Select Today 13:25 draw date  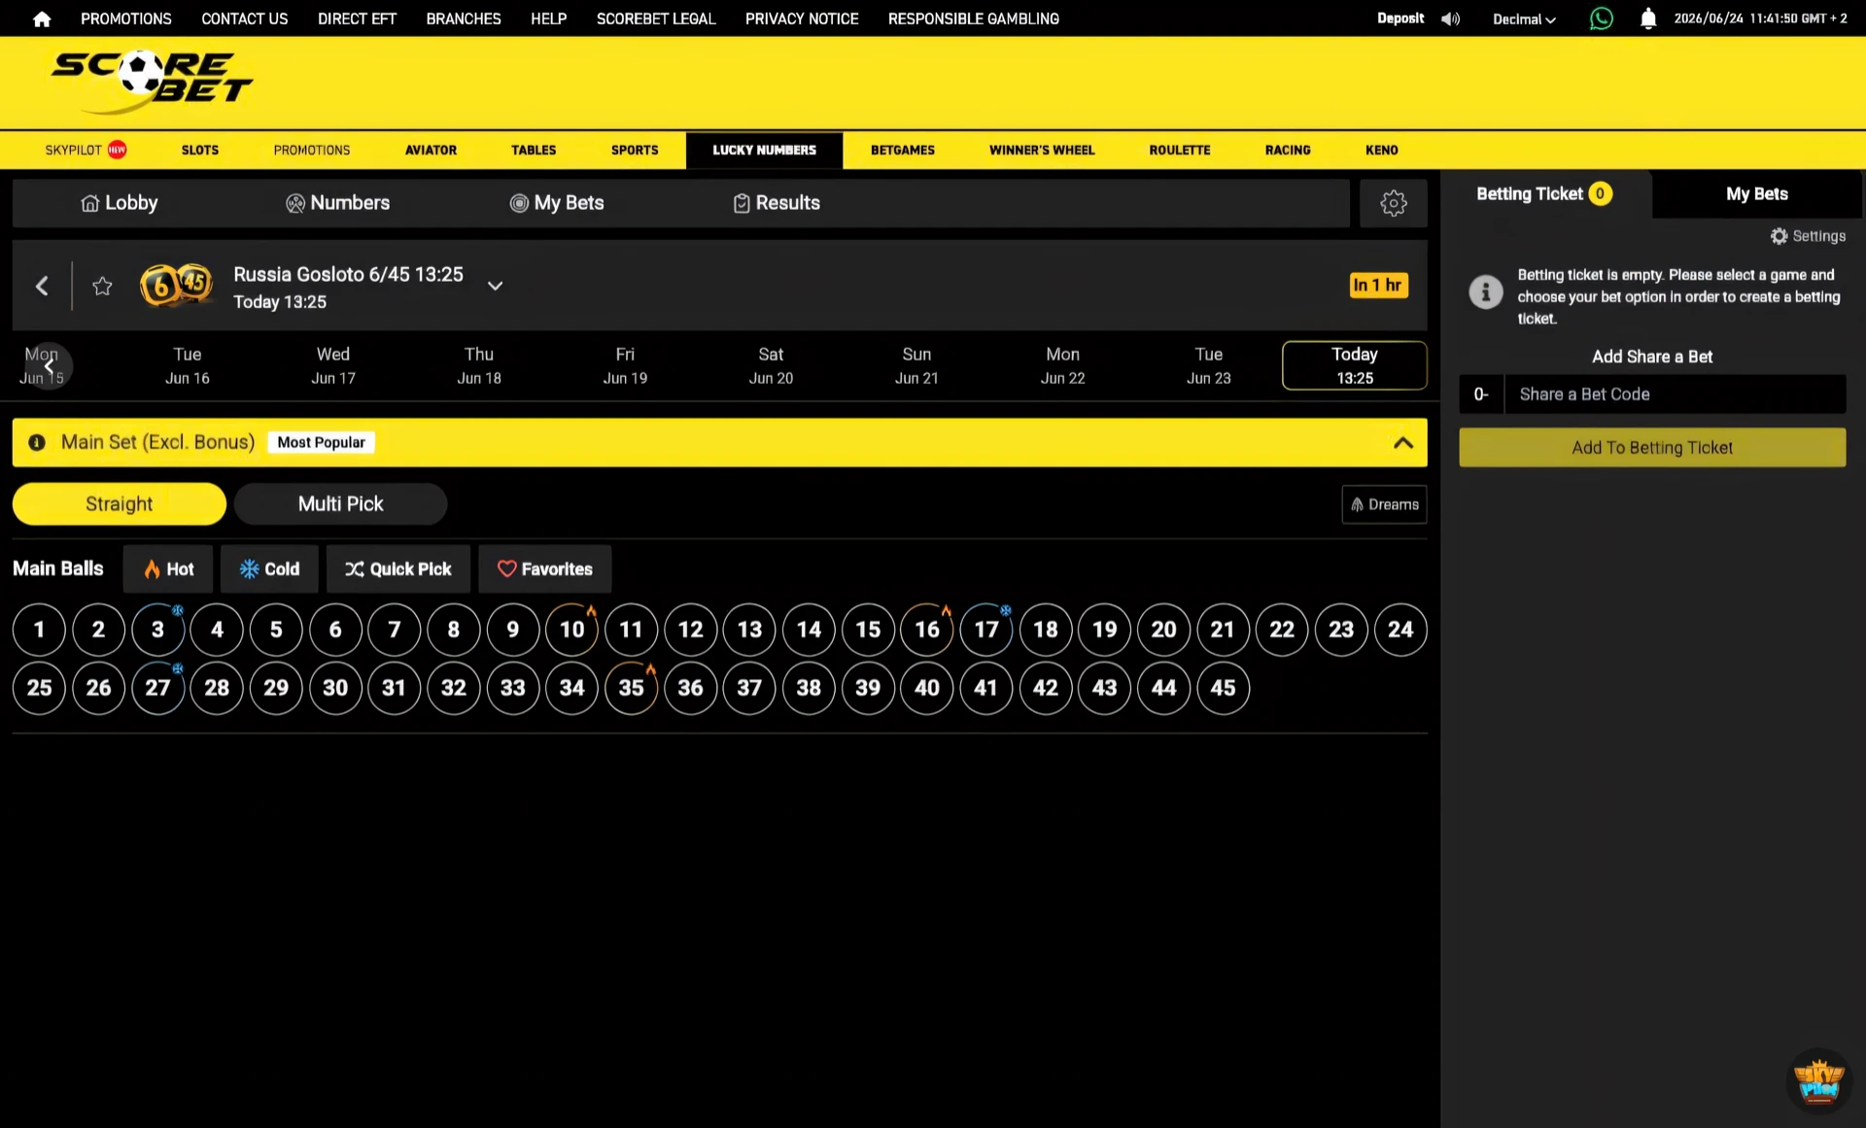[x=1354, y=365]
